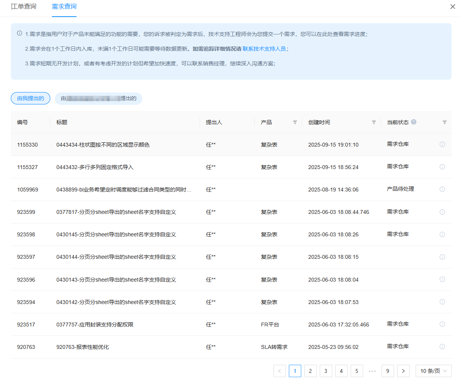Click info icon on row 1155330
459x381 pixels.
(442, 144)
